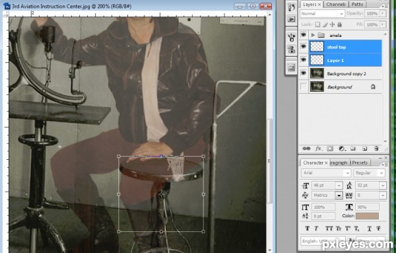
Task: Click the Layer 1 thumbnail
Action: coord(317,60)
